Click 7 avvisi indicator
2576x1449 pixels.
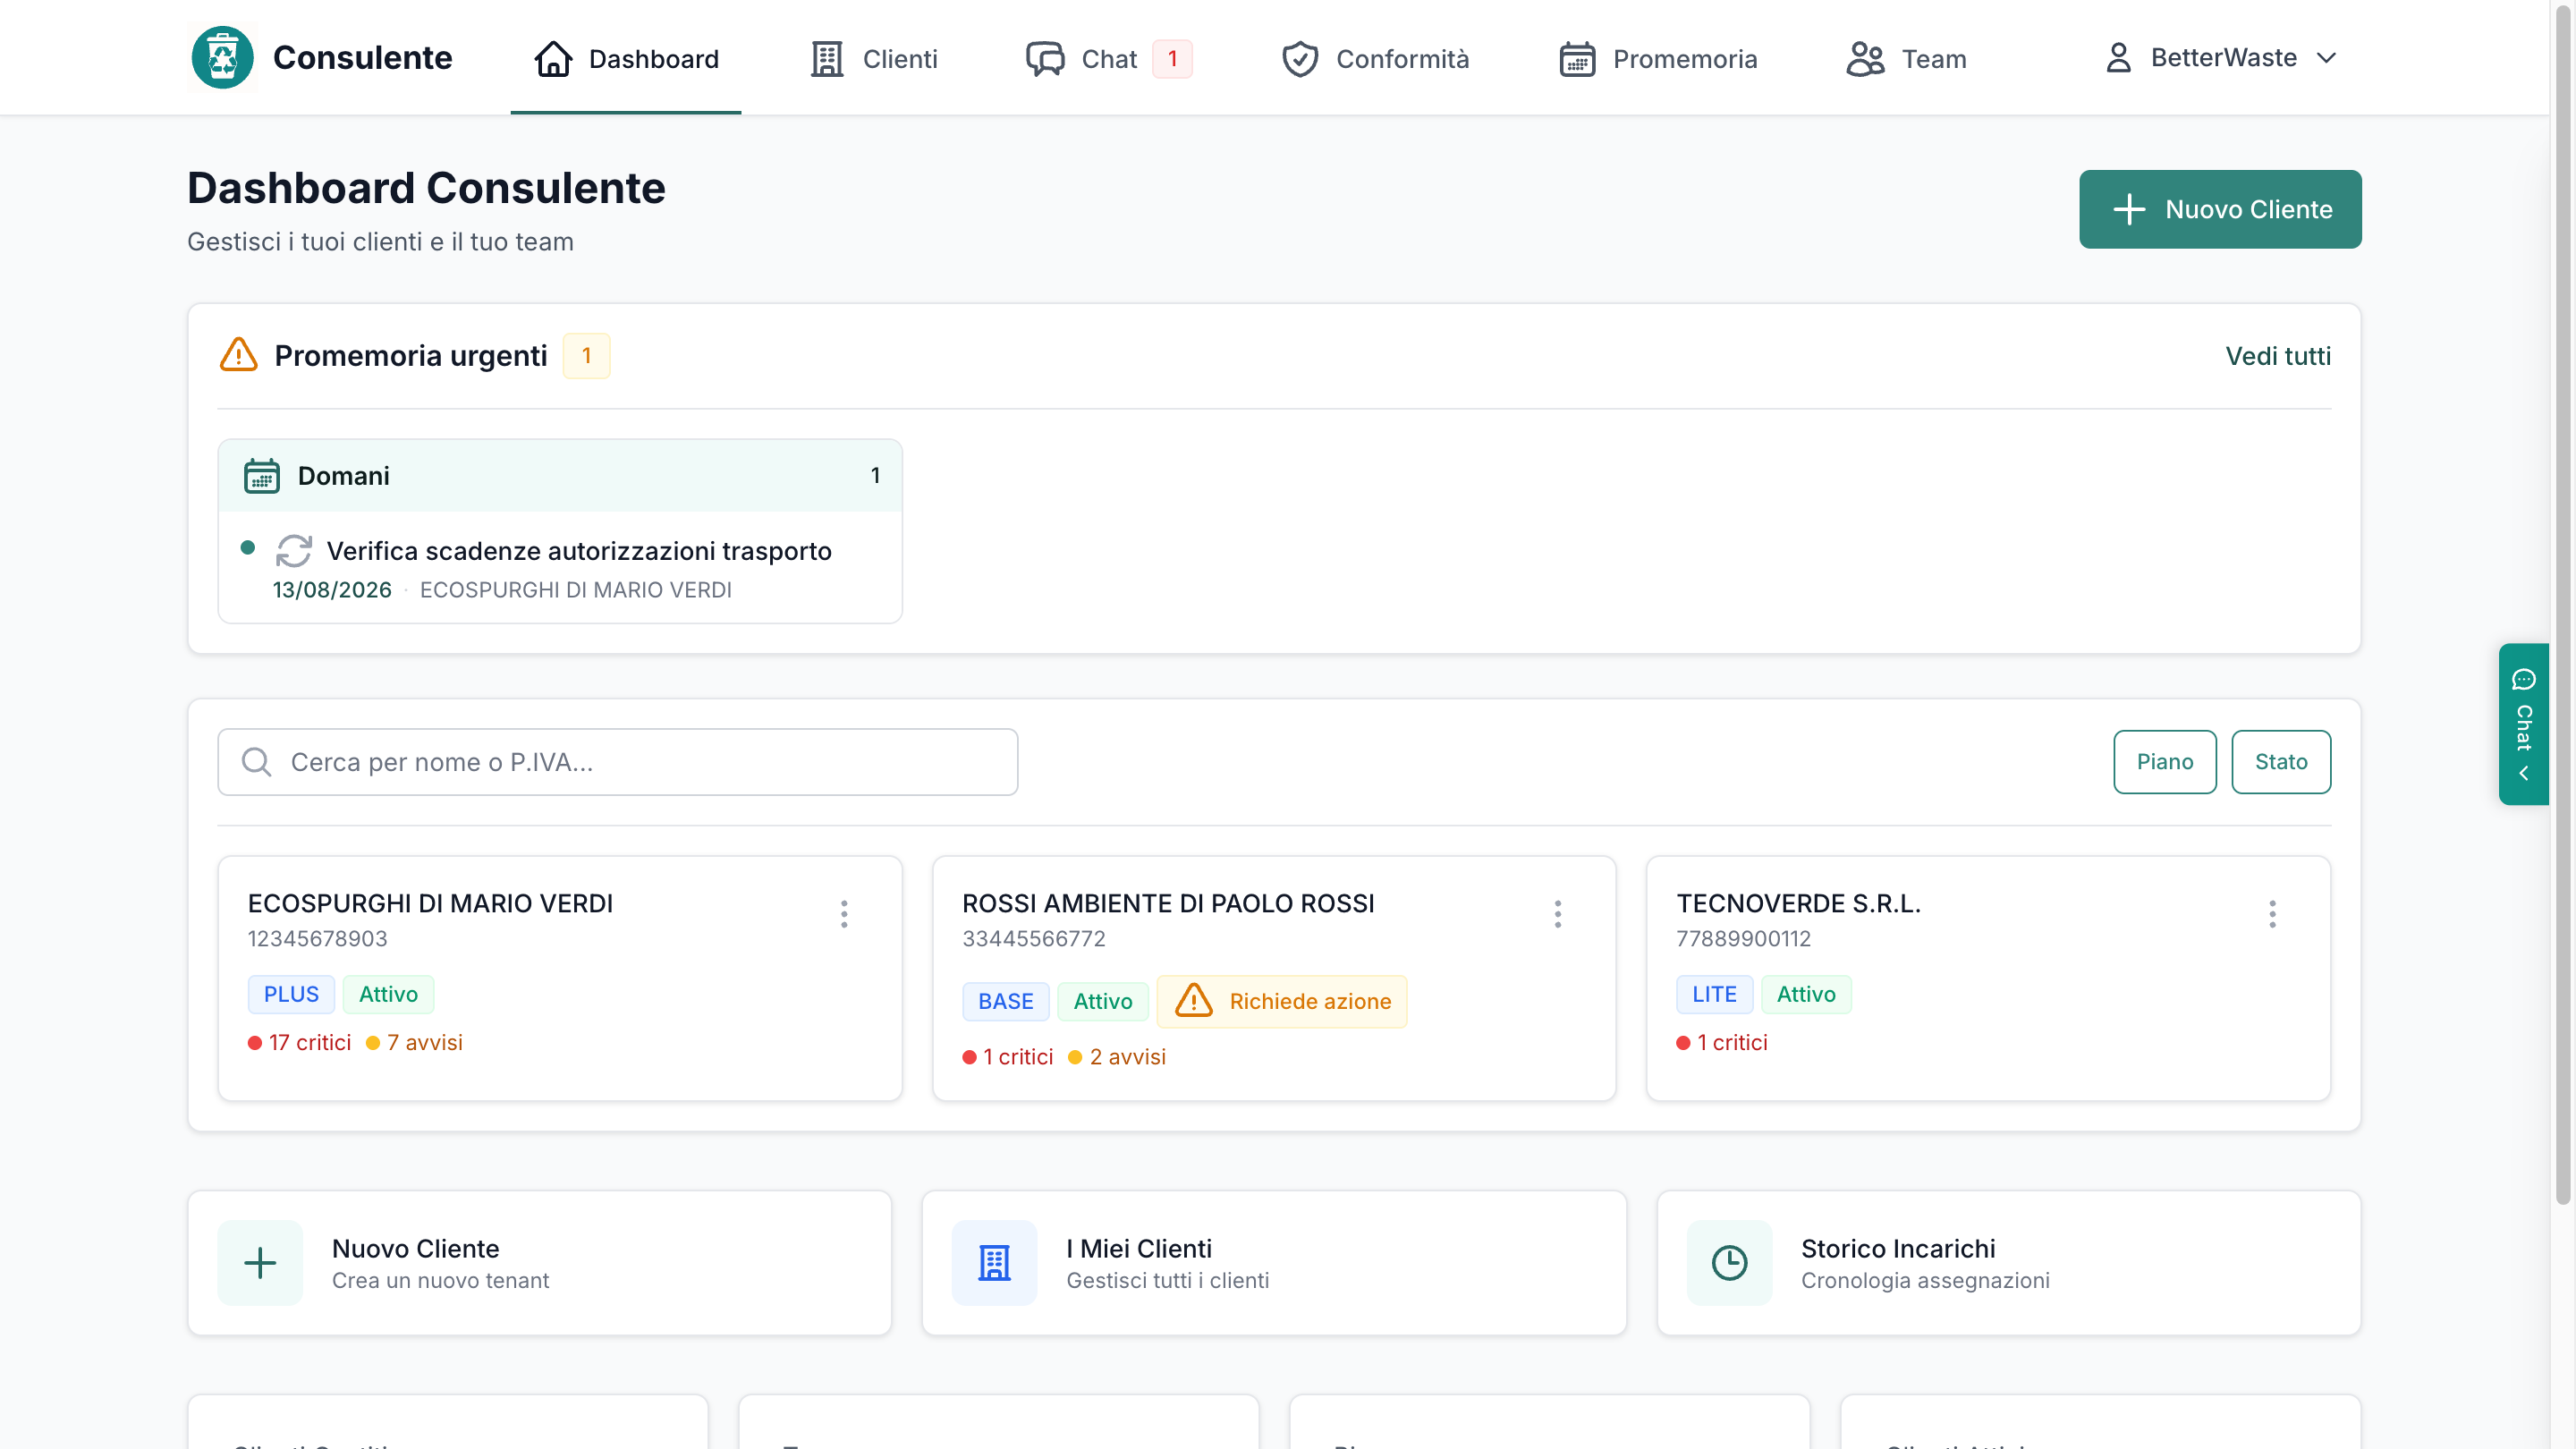click(x=415, y=1042)
